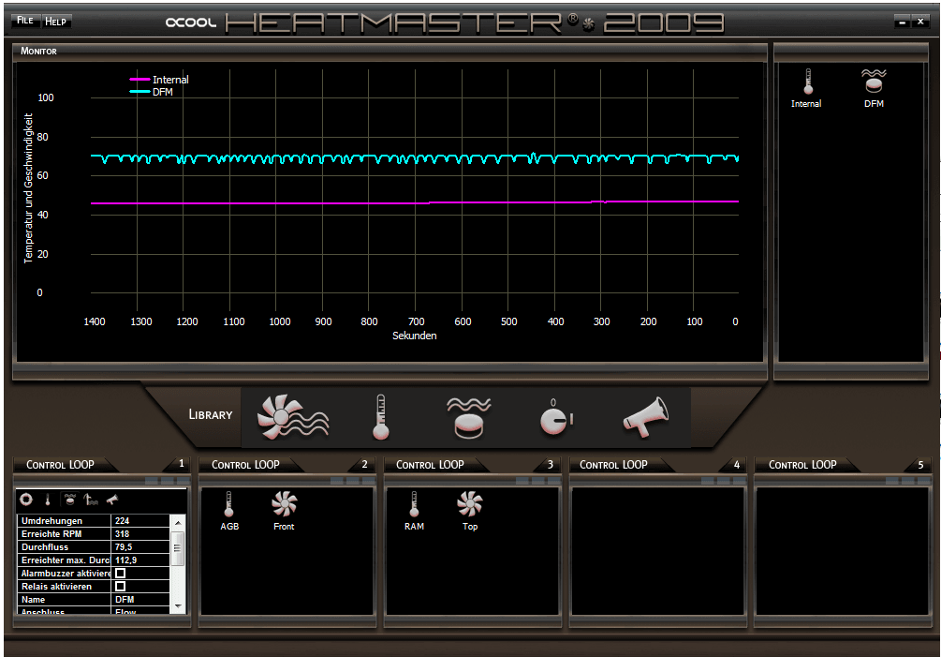Click the Durchfluss value 79,5
This screenshot has width=941, height=657.
[x=140, y=547]
